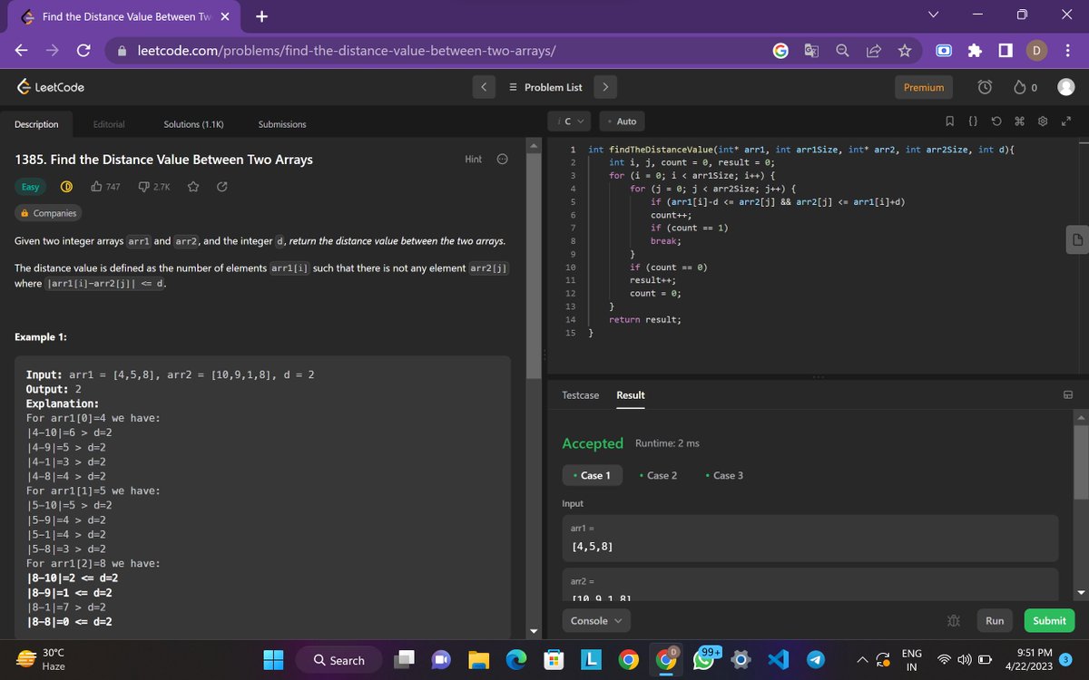Reload the page with browser refresh
This screenshot has width=1089, height=680.
83,51
